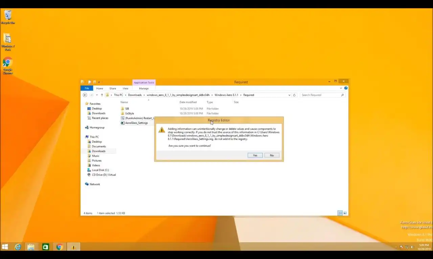
Task: Open the Manage ribbon tab
Action: coord(144,88)
